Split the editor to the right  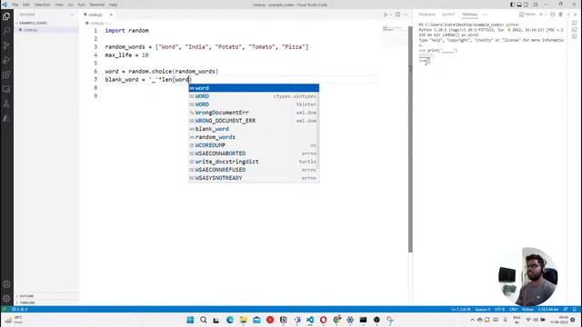pyautogui.click(x=398, y=15)
